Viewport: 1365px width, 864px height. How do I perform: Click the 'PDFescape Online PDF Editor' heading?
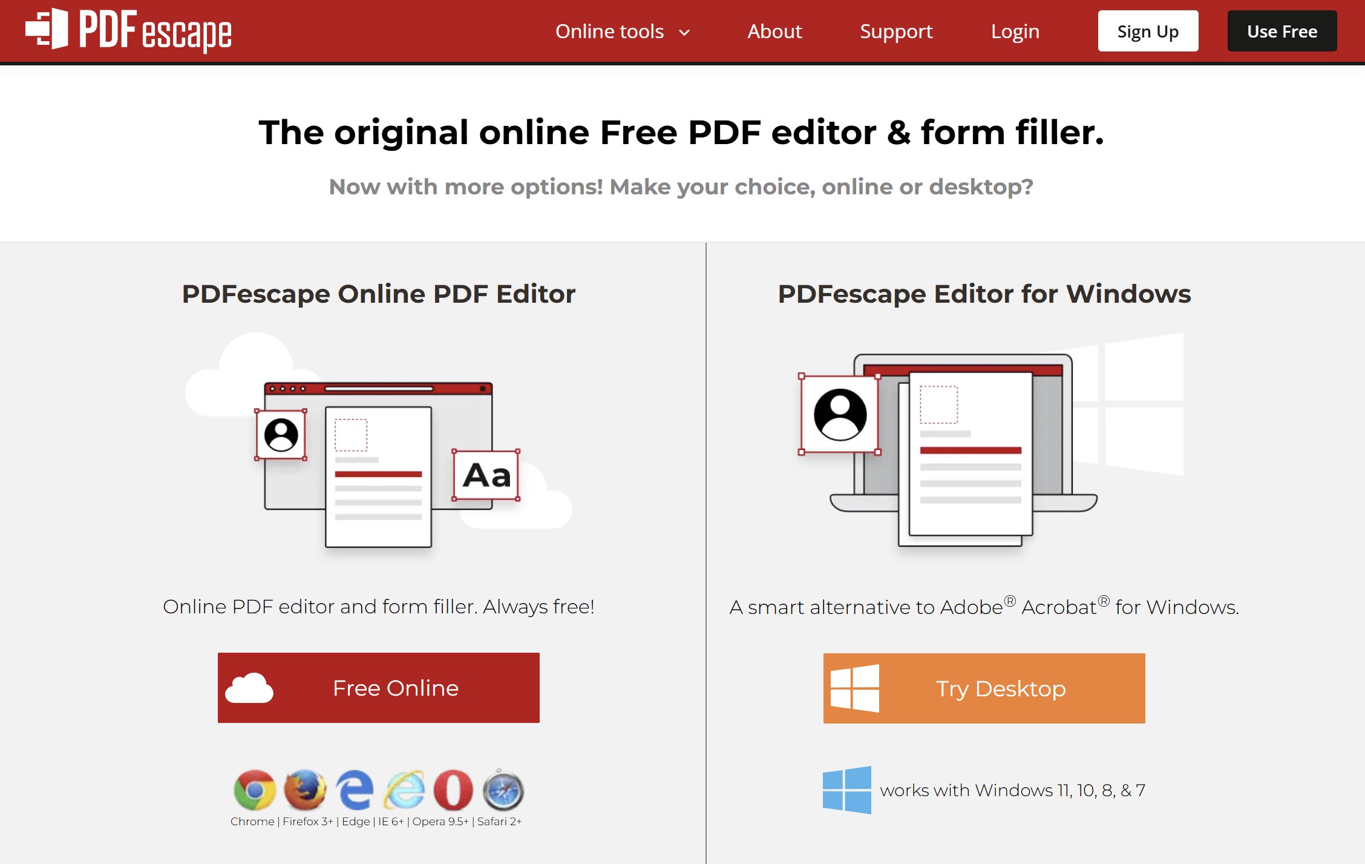(x=379, y=294)
